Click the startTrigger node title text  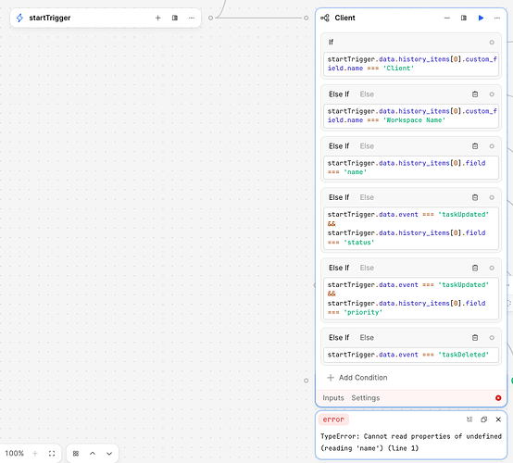(x=50, y=18)
